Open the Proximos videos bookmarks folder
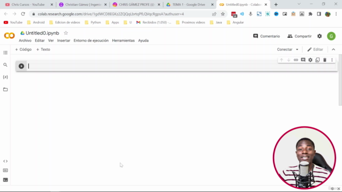 [191, 22]
